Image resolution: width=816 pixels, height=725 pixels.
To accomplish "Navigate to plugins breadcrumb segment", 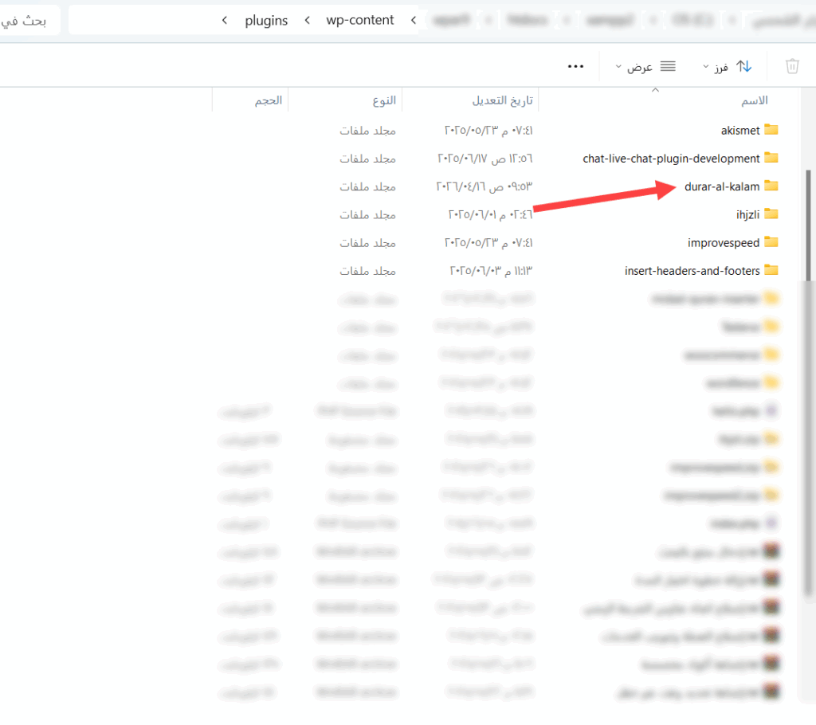I will tap(266, 21).
